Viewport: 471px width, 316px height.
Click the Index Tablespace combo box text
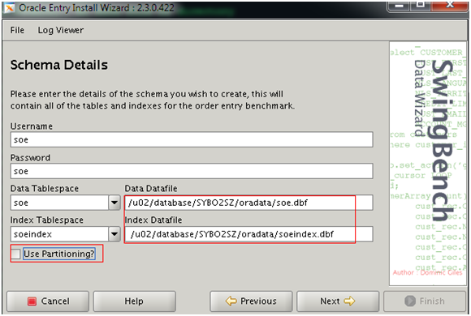59,234
